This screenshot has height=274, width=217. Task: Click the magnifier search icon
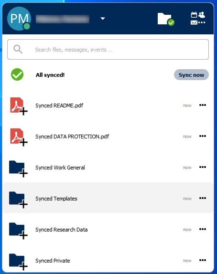(18, 49)
